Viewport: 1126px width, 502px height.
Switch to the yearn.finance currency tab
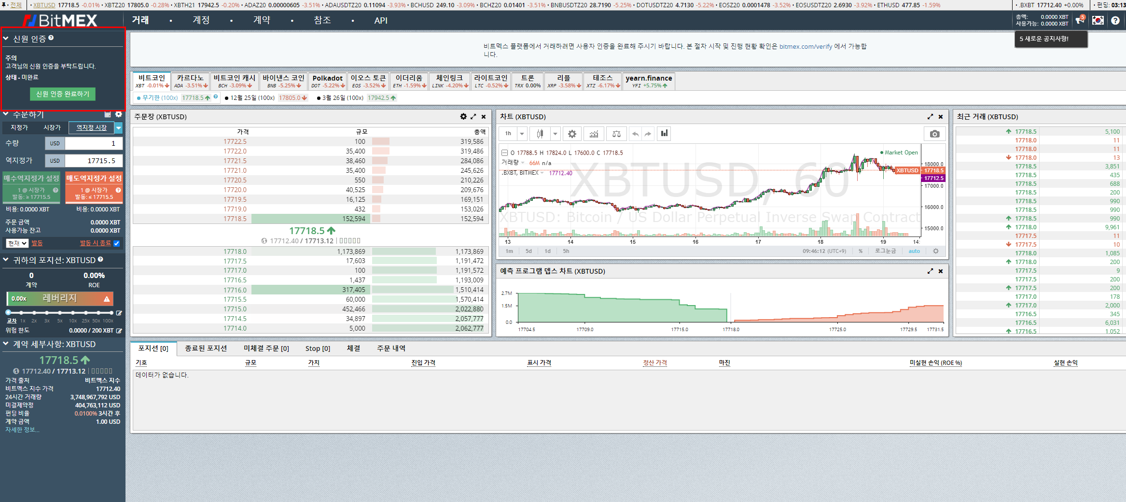649,81
